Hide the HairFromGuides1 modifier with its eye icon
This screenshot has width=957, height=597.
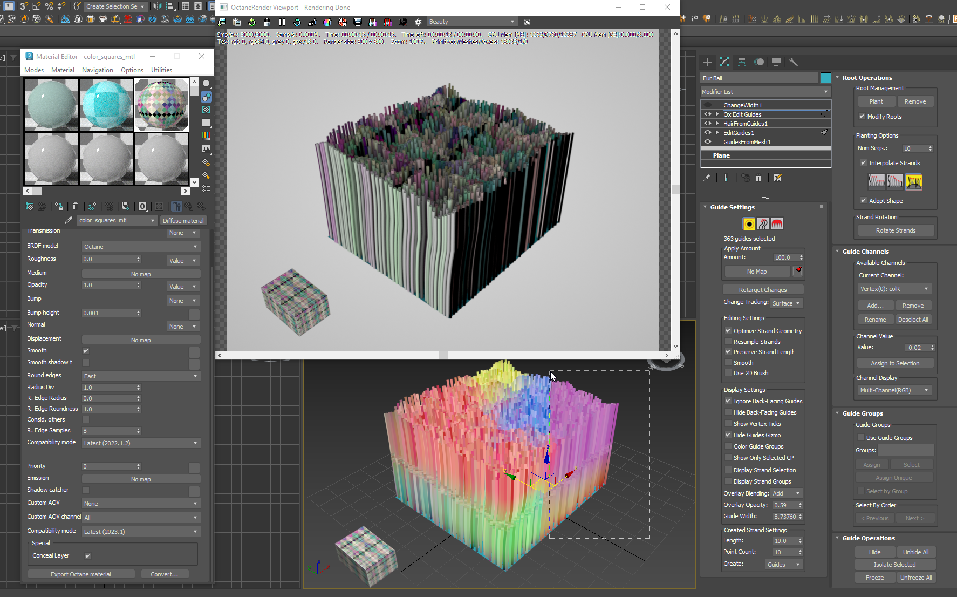708,124
